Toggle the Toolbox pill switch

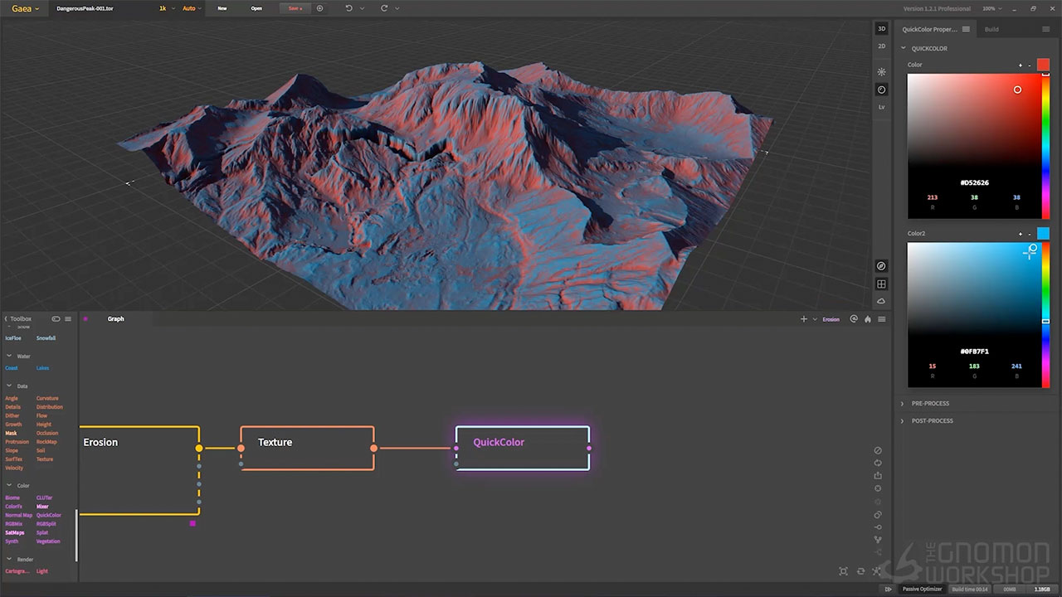[56, 318]
